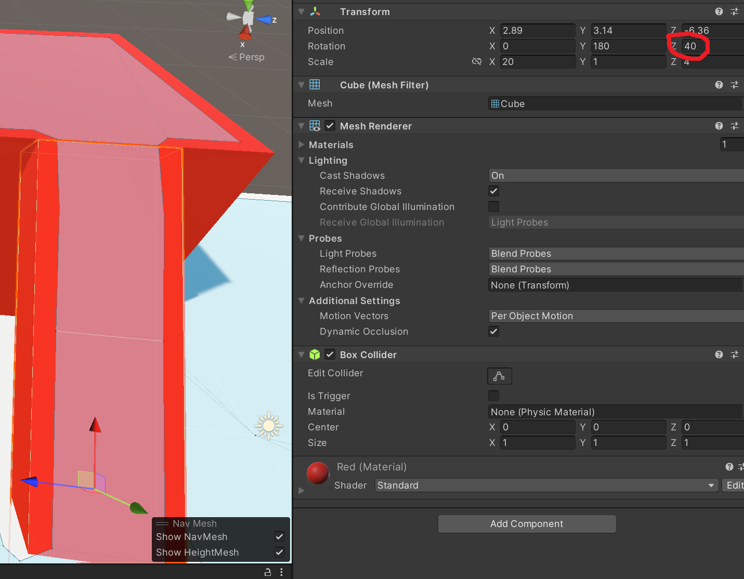The height and width of the screenshot is (579, 744).
Task: Disable the Box Collider component checkbox
Action: tap(330, 354)
